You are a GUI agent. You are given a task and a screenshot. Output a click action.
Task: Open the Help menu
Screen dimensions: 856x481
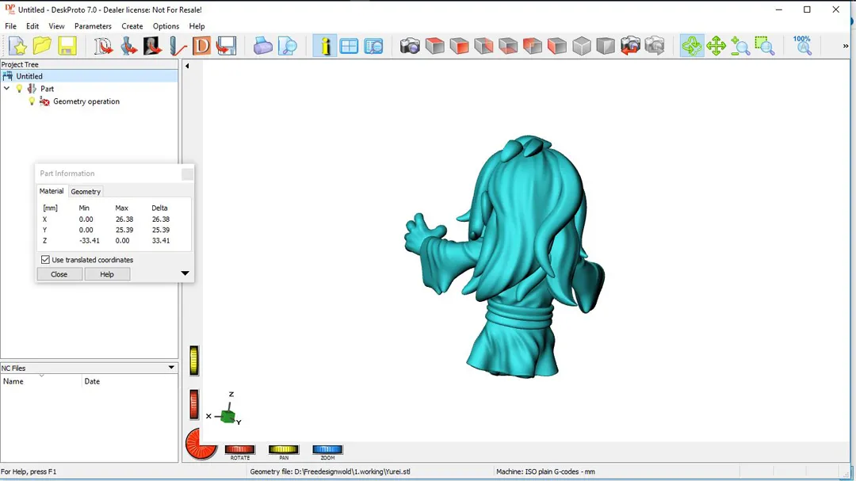[197, 26]
